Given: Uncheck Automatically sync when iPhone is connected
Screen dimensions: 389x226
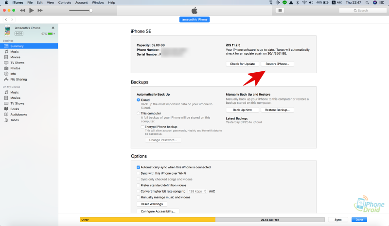Looking at the screenshot, I should coord(138,167).
